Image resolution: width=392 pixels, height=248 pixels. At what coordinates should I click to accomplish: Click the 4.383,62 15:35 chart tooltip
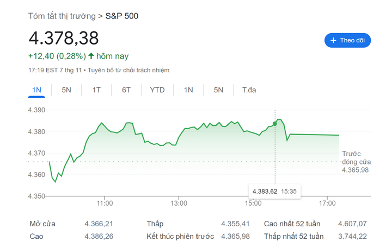coord(274,191)
